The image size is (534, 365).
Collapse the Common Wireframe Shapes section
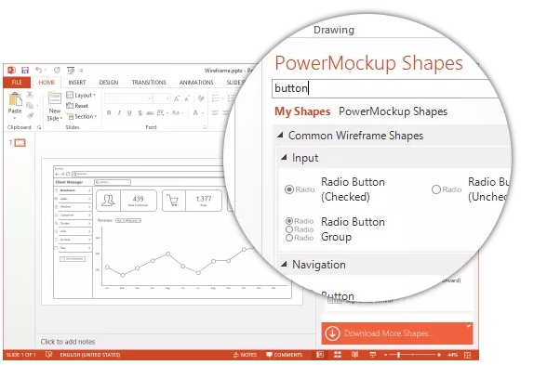280,136
